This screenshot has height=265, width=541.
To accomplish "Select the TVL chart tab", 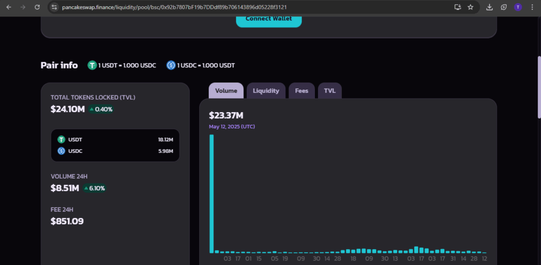I will tap(330, 91).
